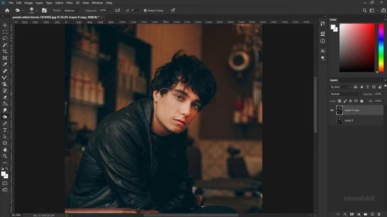The height and width of the screenshot is (217, 387).
Task: Open the Window menu
Action: (97, 2)
